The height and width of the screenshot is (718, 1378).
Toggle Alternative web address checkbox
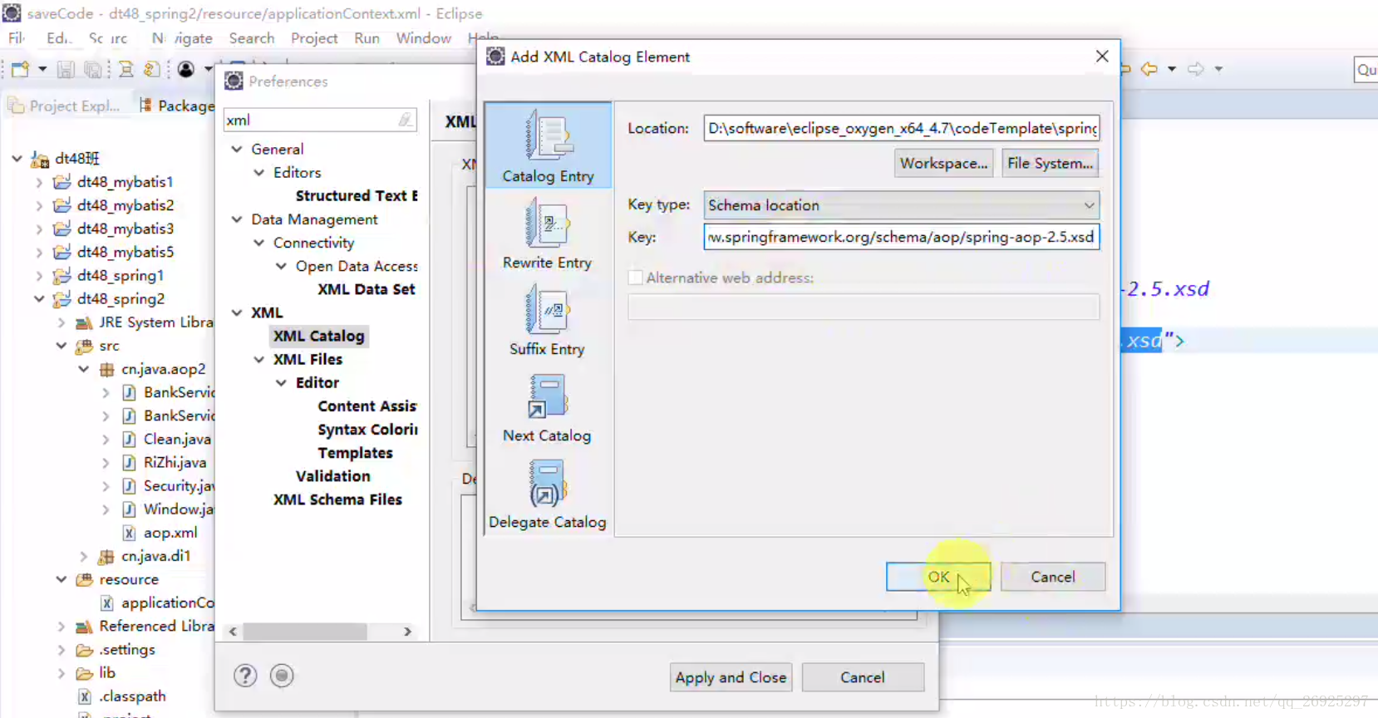pos(636,278)
